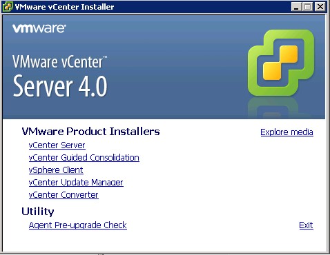Launch vCenter Guided Consolidation installer
Viewport: 330px width, 255px height.
[x=84, y=158]
